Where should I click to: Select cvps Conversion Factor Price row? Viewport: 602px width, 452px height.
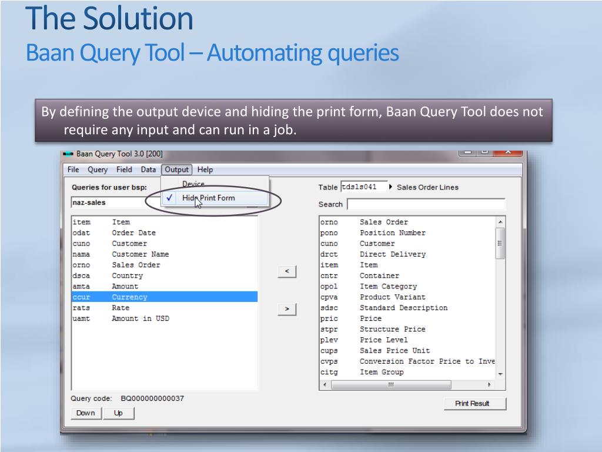coord(407,362)
